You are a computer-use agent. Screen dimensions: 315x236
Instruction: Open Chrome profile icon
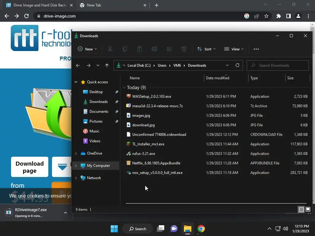pyautogui.click(x=298, y=16)
